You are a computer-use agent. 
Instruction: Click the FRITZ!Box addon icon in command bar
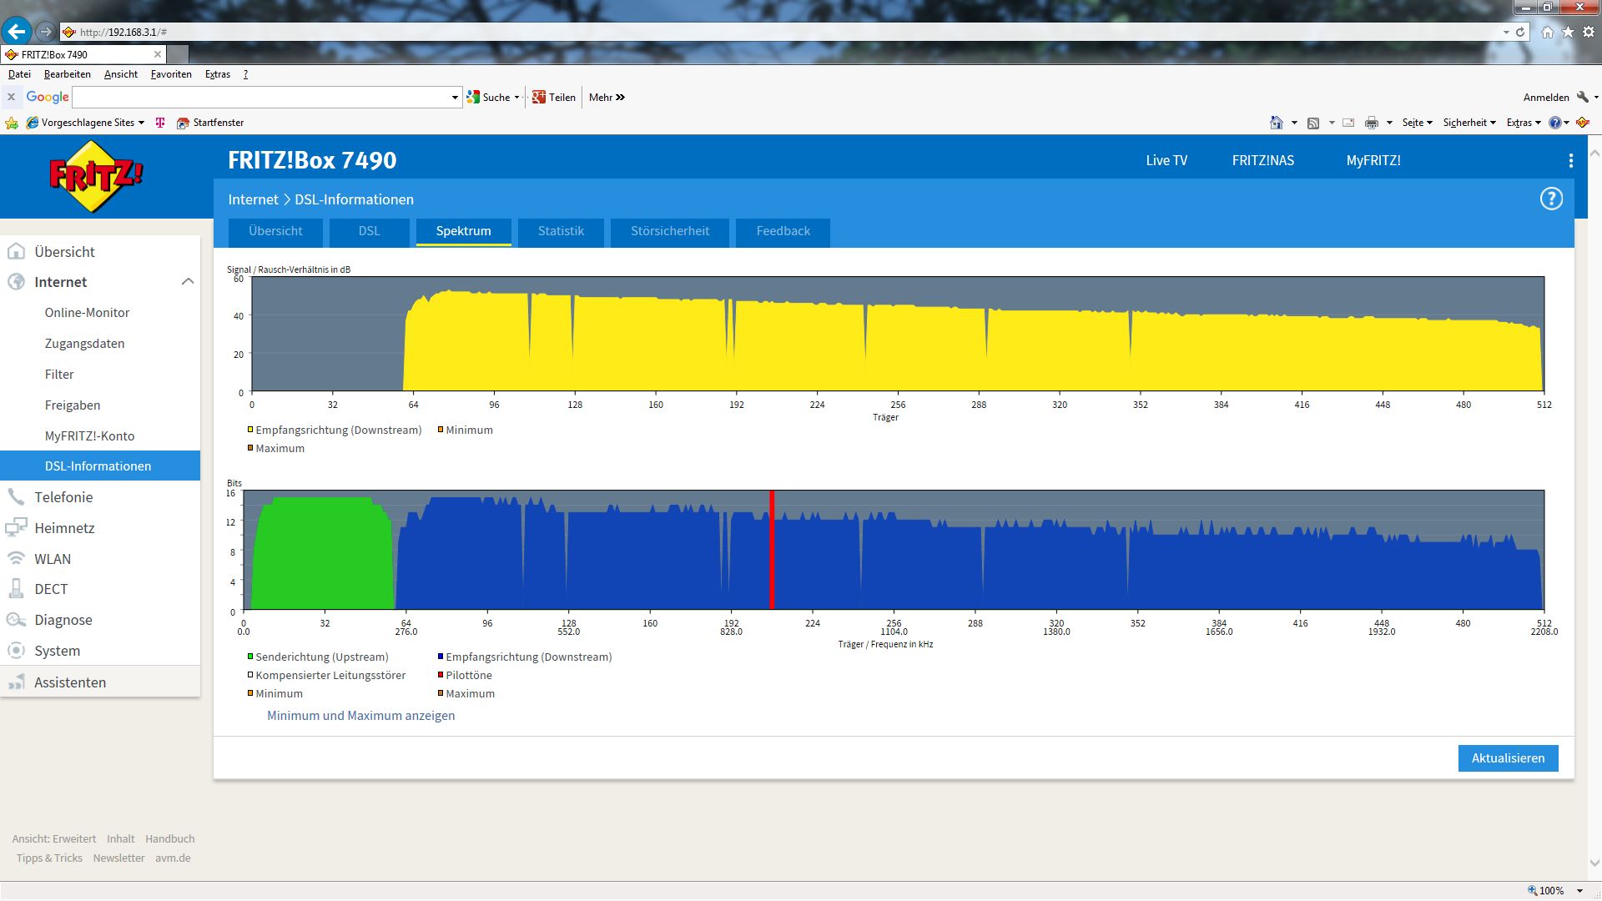1583,123
